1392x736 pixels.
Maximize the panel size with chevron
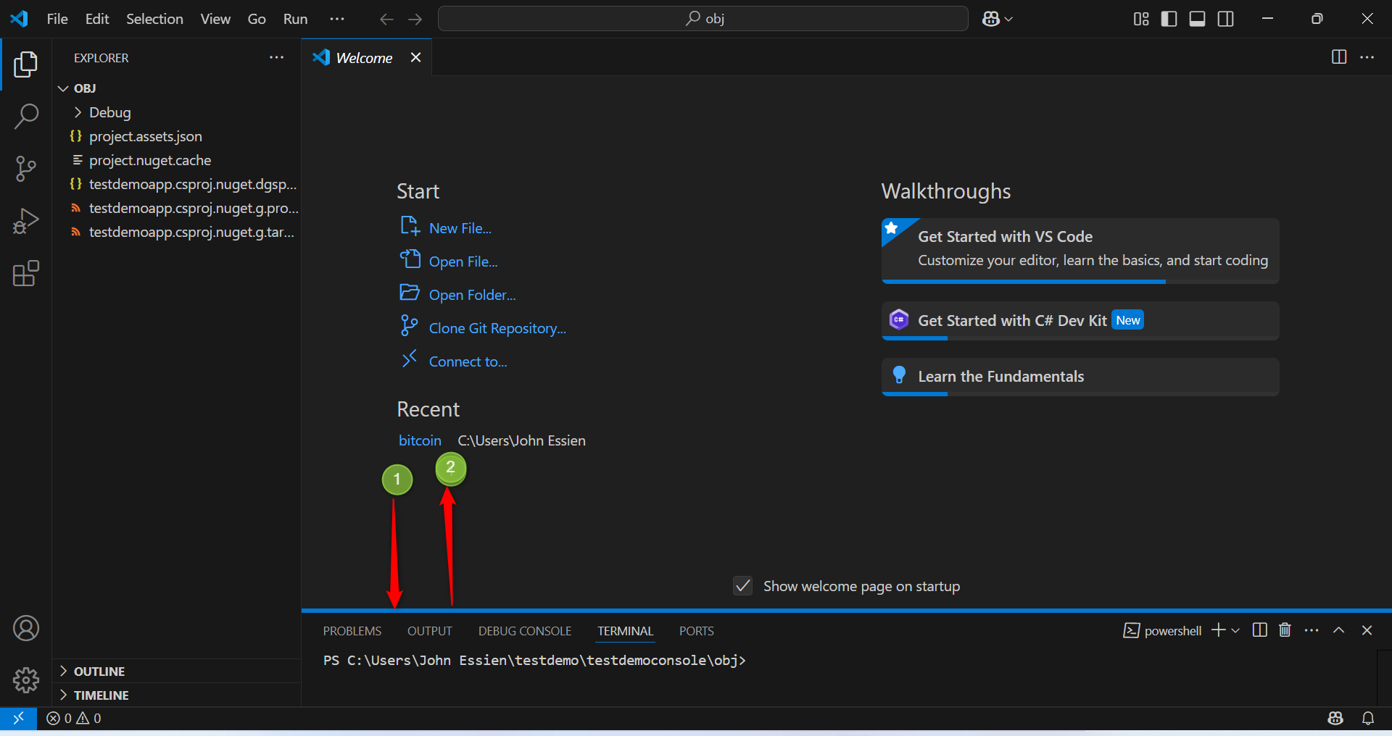click(x=1339, y=630)
